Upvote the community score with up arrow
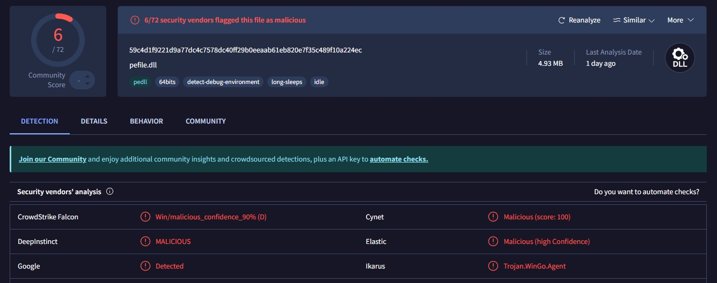Screen dimensions: 717x283 pyautogui.click(x=88, y=76)
